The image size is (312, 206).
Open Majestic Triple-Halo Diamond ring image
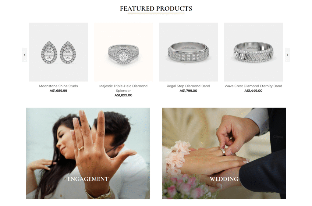click(123, 52)
